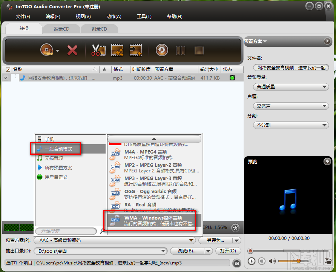Screen dimensions: 336x272
Task: Switch to the 翻录CD tab
Action: pos(61,29)
